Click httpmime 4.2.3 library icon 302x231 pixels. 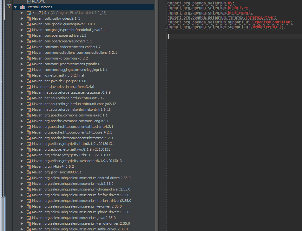(x=29, y=138)
